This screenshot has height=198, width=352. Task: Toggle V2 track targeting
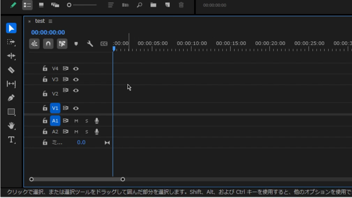55,93
